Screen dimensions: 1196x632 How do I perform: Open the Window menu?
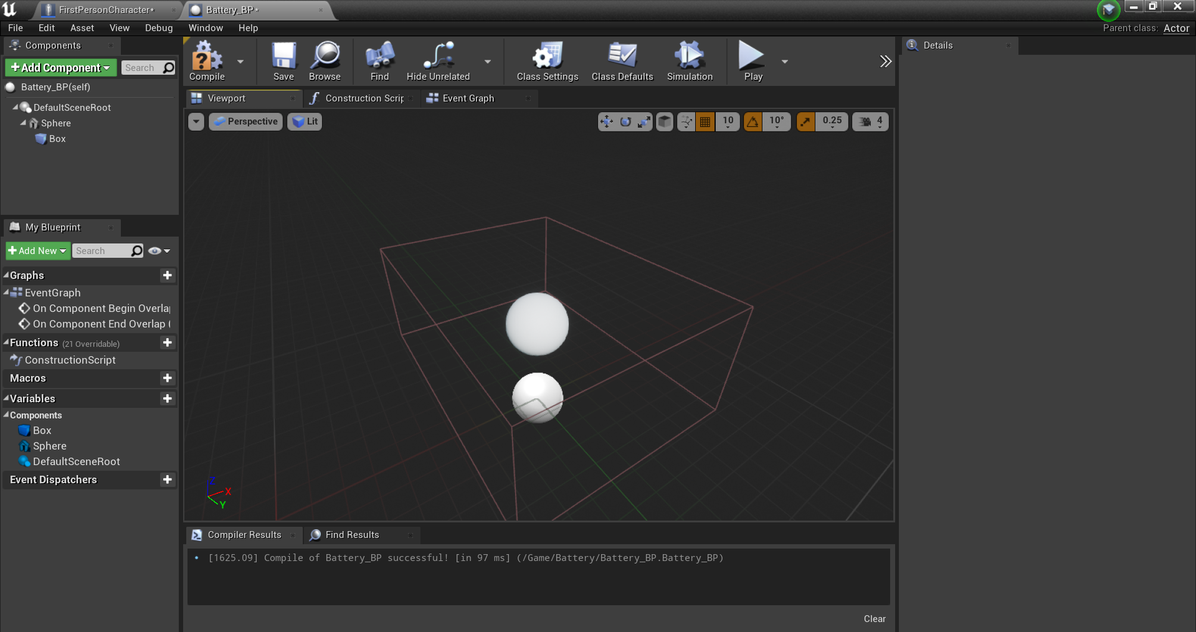coord(206,28)
